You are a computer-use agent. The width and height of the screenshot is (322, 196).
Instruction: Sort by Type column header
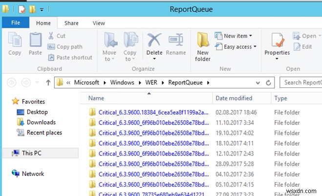click(x=297, y=98)
